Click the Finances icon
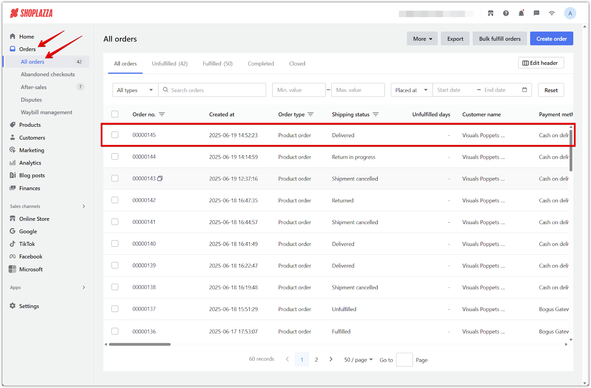 coord(13,188)
